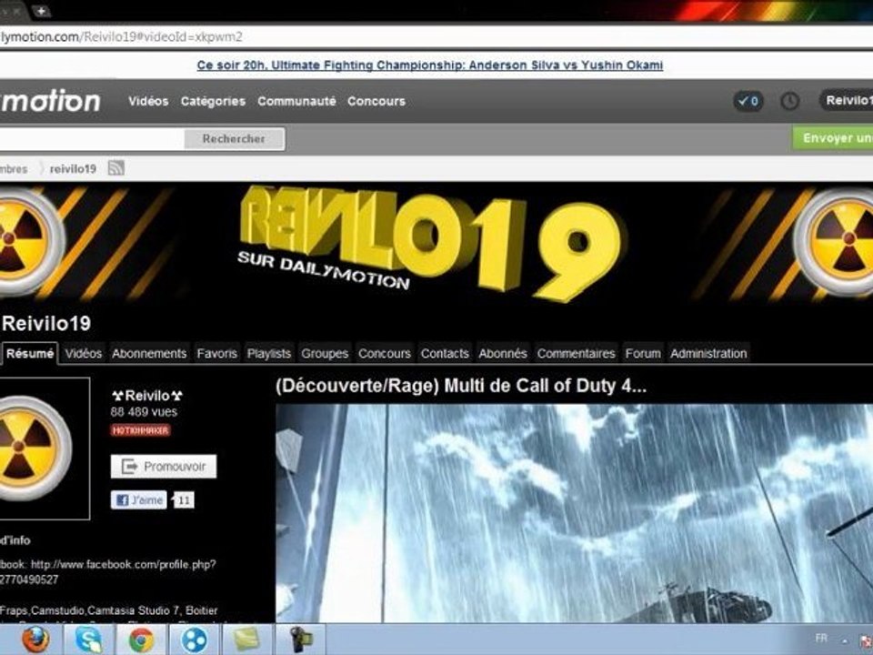Switch to the Playlists tab
Viewport: 873px width, 655px height.
tap(269, 353)
